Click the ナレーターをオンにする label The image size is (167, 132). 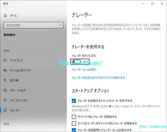click(x=84, y=56)
